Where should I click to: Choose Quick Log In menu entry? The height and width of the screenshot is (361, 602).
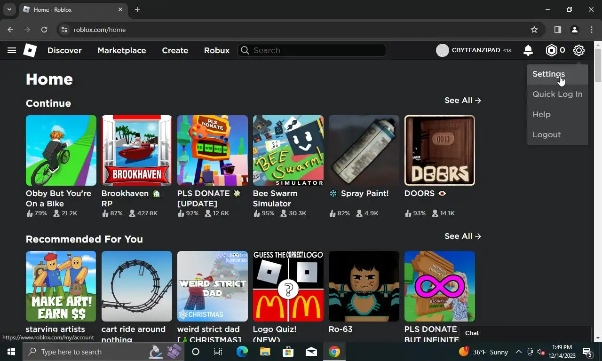[x=557, y=94]
